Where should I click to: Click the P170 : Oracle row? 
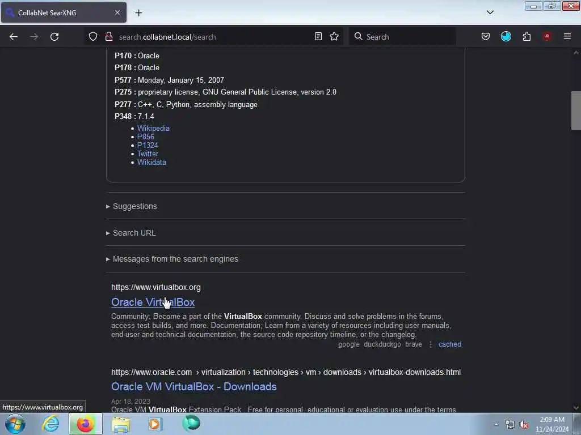point(137,56)
